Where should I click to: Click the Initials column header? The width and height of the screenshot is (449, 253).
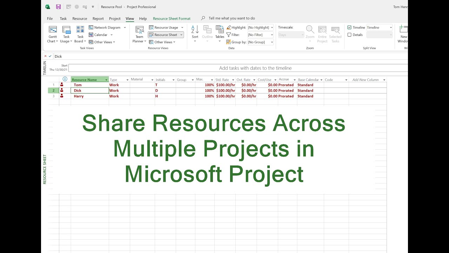point(165,80)
